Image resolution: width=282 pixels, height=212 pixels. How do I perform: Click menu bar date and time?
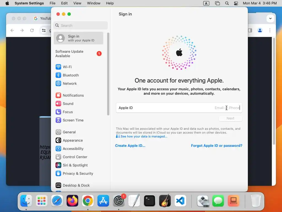pyautogui.click(x=259, y=3)
